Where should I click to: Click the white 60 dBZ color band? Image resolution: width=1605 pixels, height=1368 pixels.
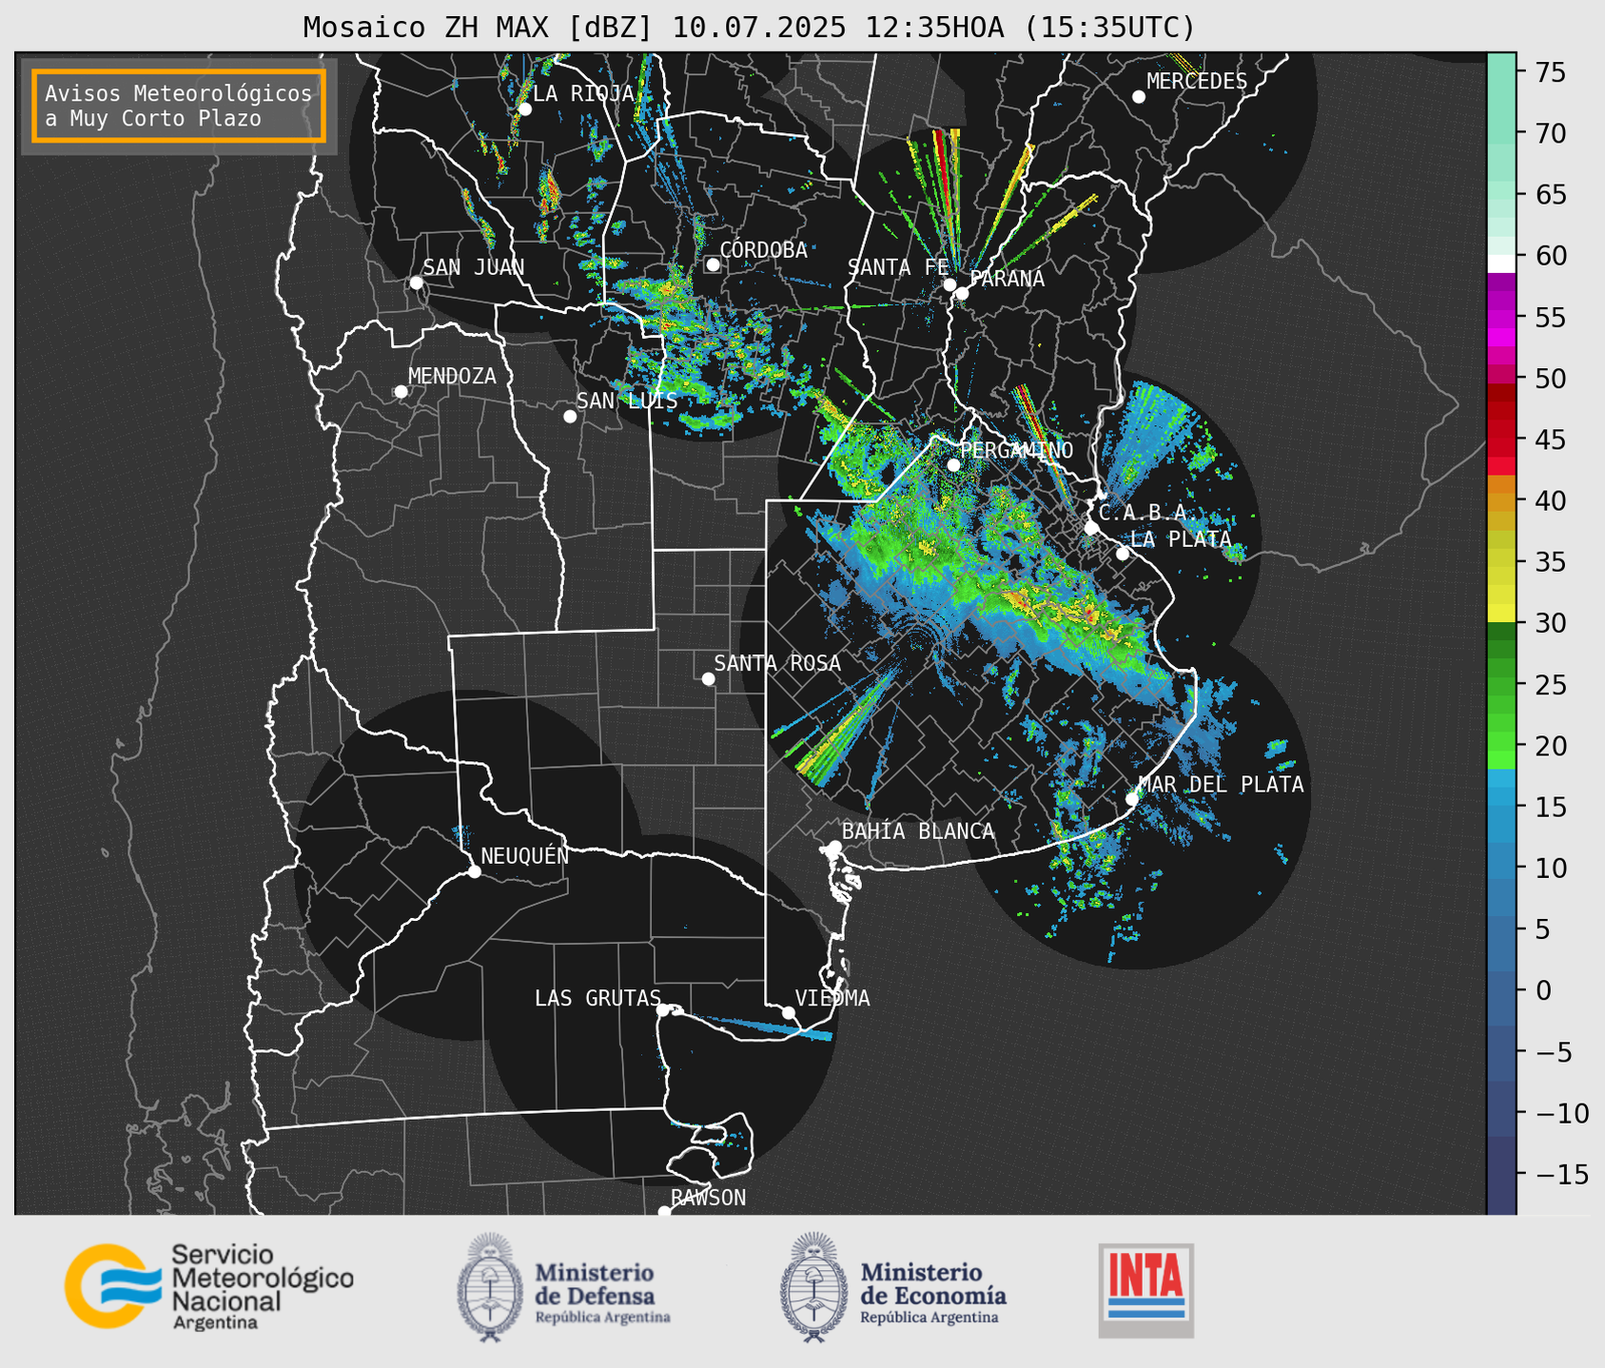(1501, 264)
